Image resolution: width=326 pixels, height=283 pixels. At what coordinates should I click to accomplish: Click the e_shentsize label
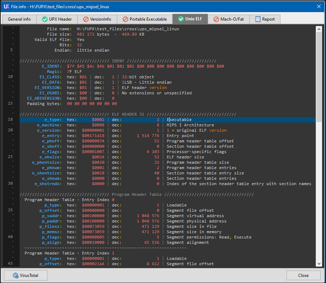pyautogui.click(x=47, y=173)
